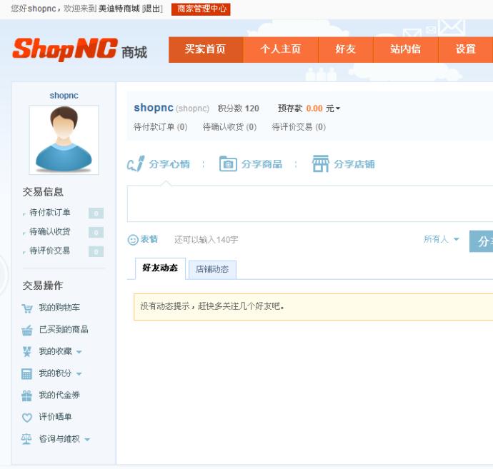The height and width of the screenshot is (469, 493).
Task: Click the share product camera icon
Action: coord(228,163)
